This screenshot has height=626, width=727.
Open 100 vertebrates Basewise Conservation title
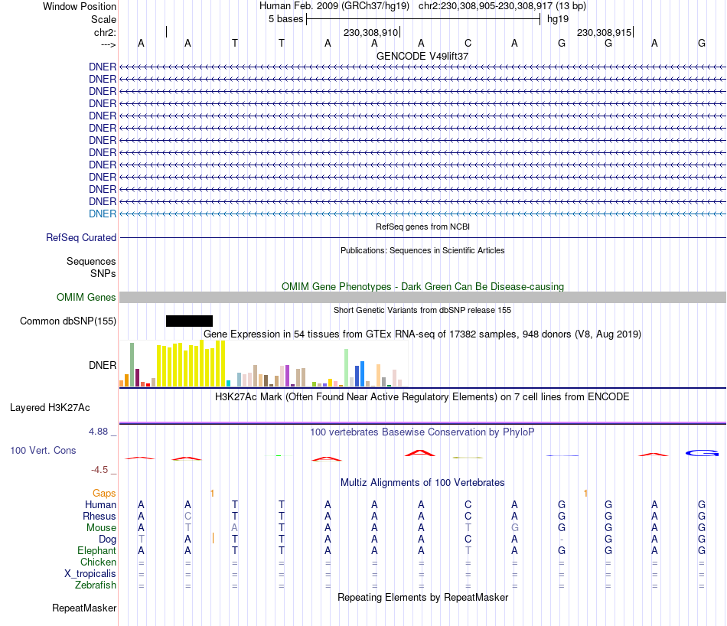pos(422,432)
